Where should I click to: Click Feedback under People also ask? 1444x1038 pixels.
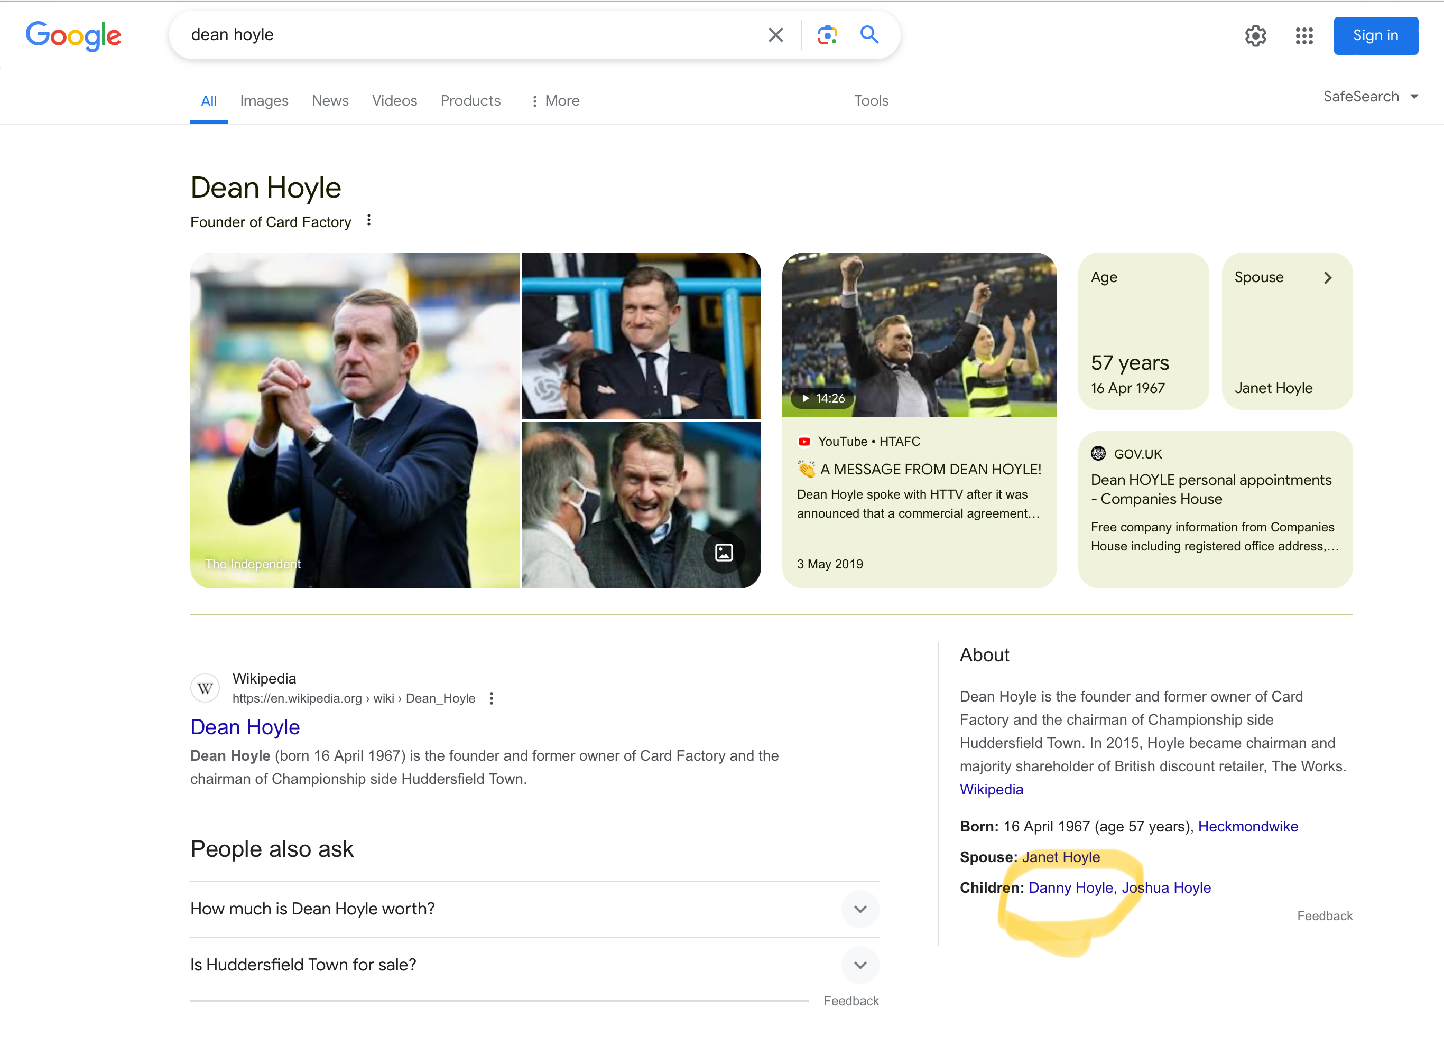point(850,1000)
